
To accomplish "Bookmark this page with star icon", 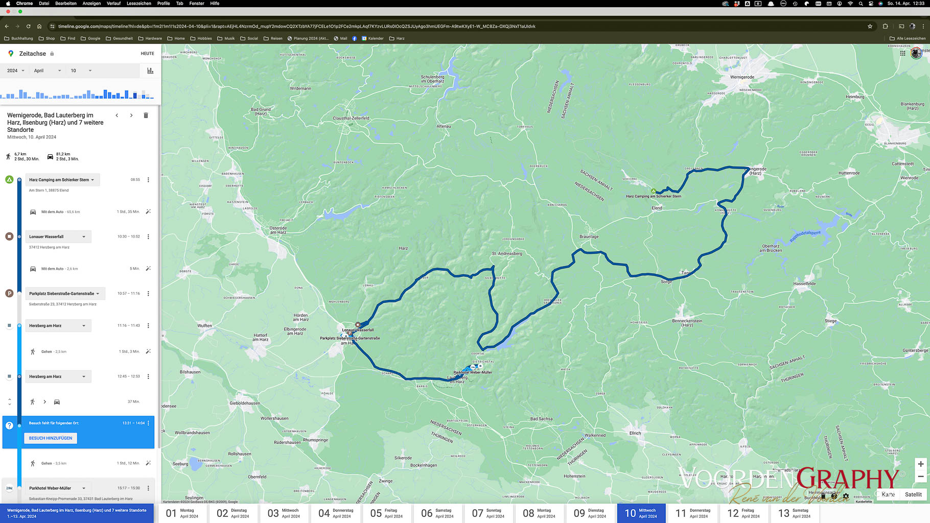I will tap(870, 26).
